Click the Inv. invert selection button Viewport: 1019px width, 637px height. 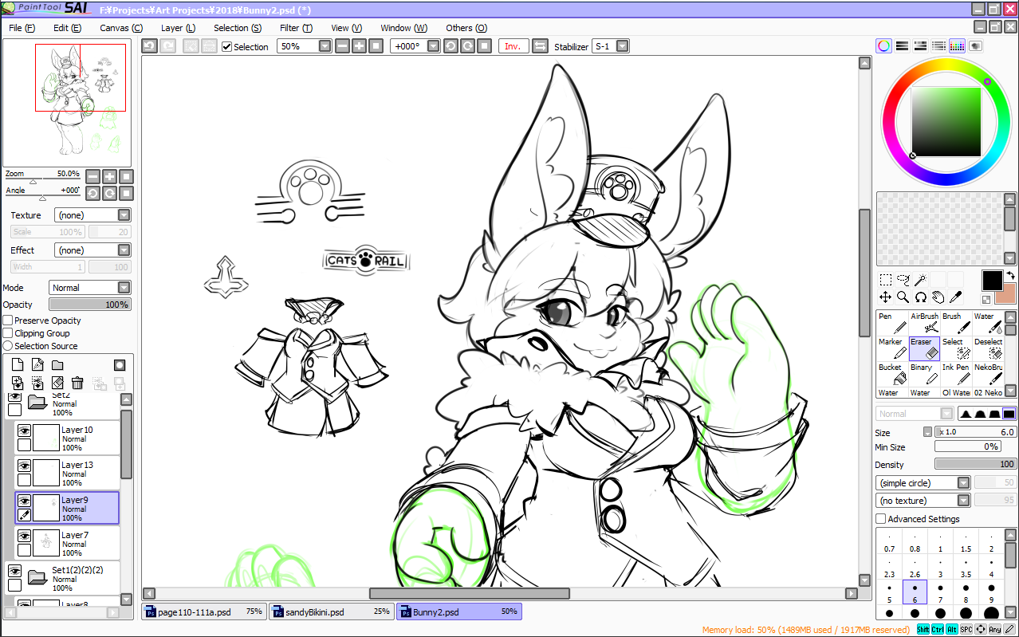tap(513, 46)
